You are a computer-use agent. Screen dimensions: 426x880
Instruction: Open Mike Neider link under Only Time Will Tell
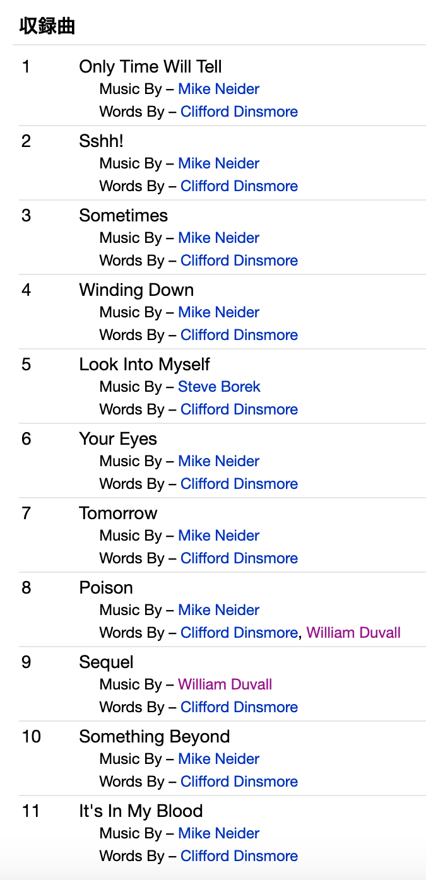(x=218, y=89)
